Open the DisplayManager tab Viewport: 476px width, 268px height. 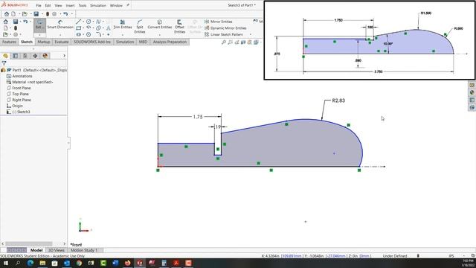pos(45,56)
